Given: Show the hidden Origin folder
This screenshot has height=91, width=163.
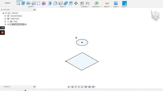Looking at the screenshot, I should tap(8, 21).
